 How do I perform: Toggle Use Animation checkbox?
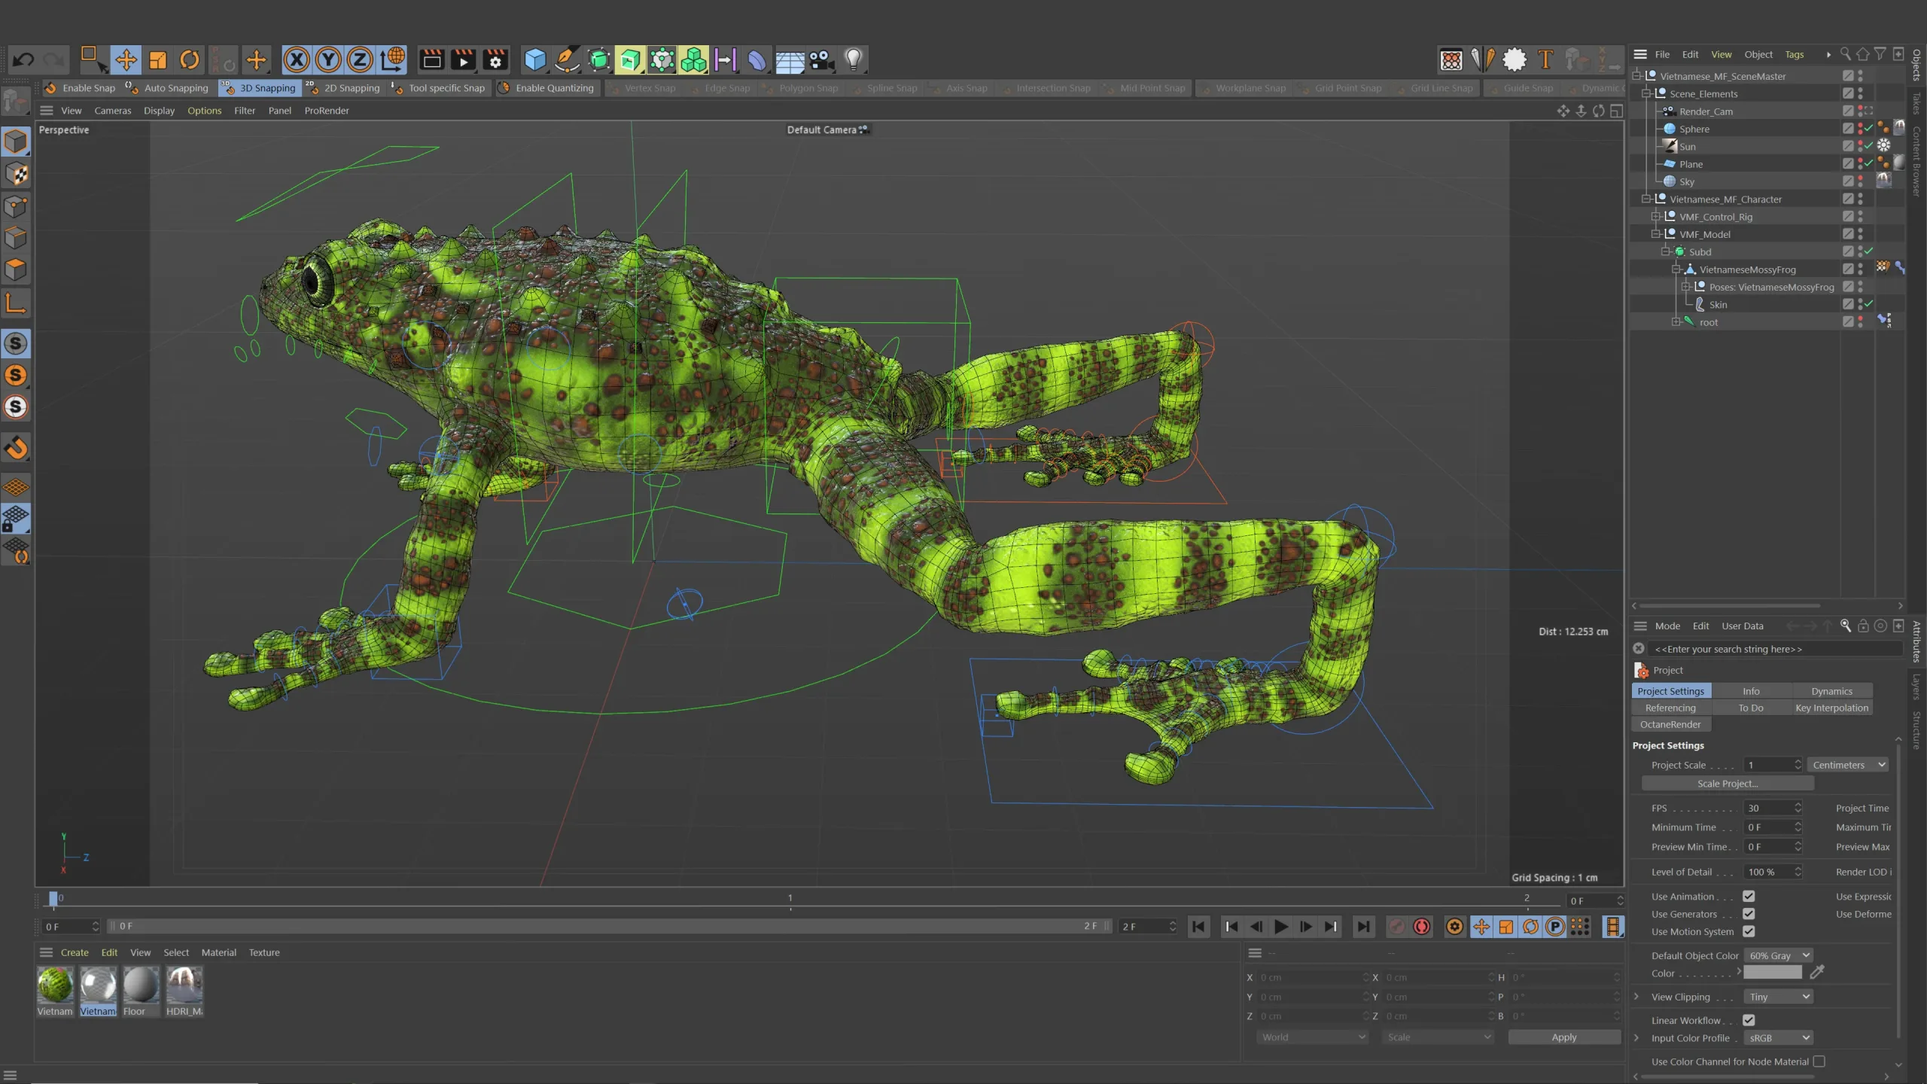pos(1749,896)
